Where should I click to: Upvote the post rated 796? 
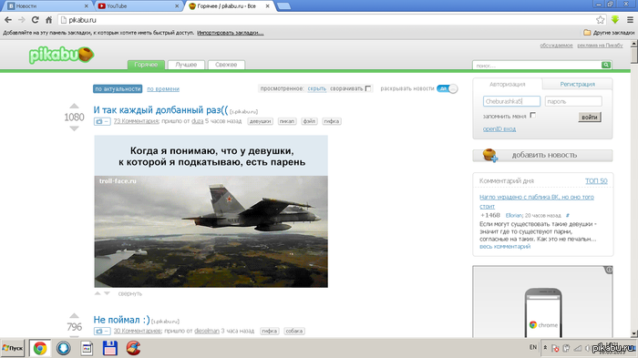coord(74,316)
